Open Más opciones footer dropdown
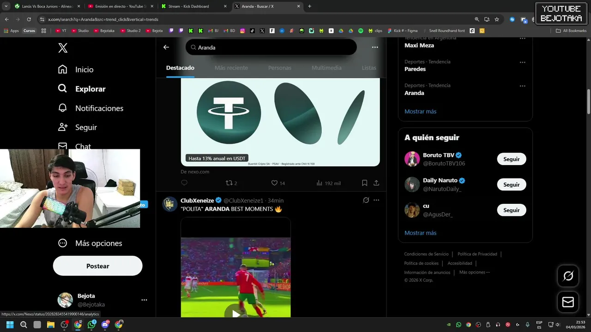Screen dimensions: 591x332 (x=474, y=272)
